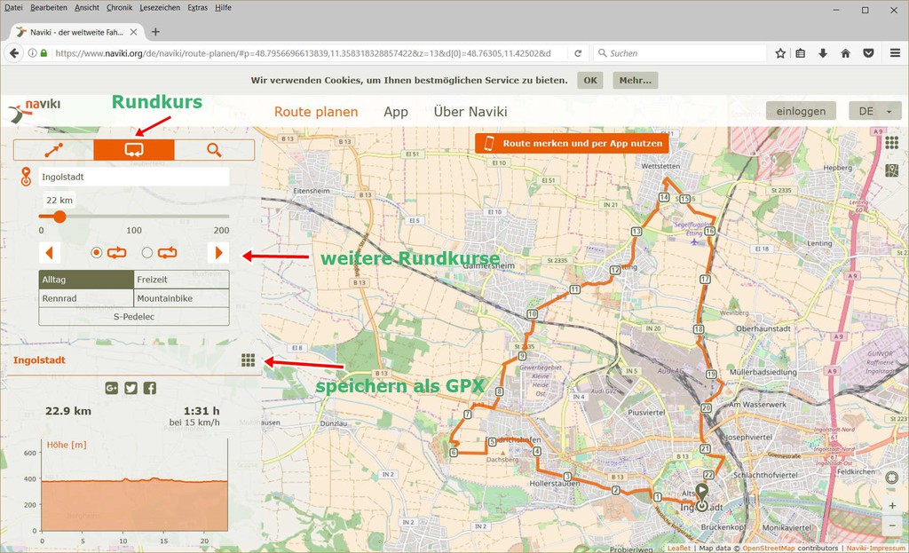This screenshot has height=553, width=909.
Task: Open the Hilfe menu
Action: (x=223, y=7)
